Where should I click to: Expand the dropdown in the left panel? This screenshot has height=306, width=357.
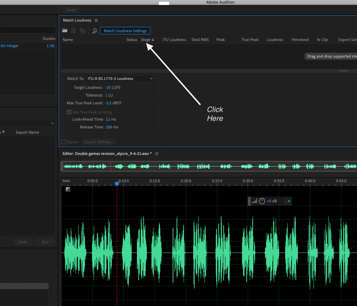[x=53, y=123]
